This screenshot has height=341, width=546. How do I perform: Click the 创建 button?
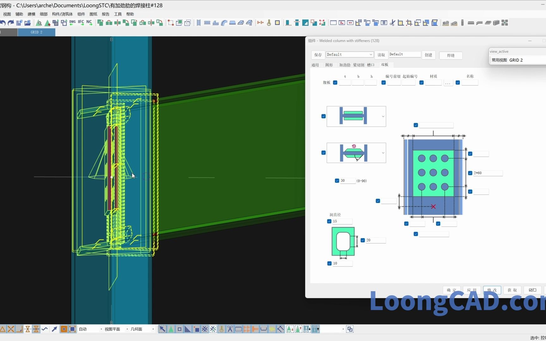(x=428, y=55)
